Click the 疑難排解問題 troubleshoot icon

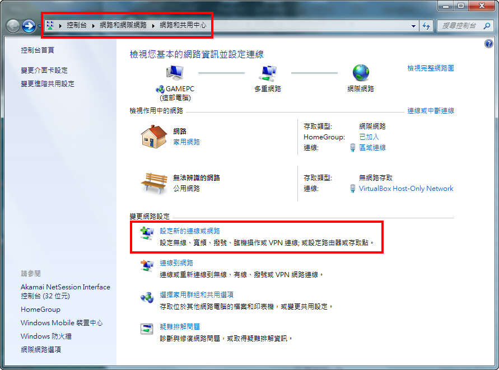147,329
